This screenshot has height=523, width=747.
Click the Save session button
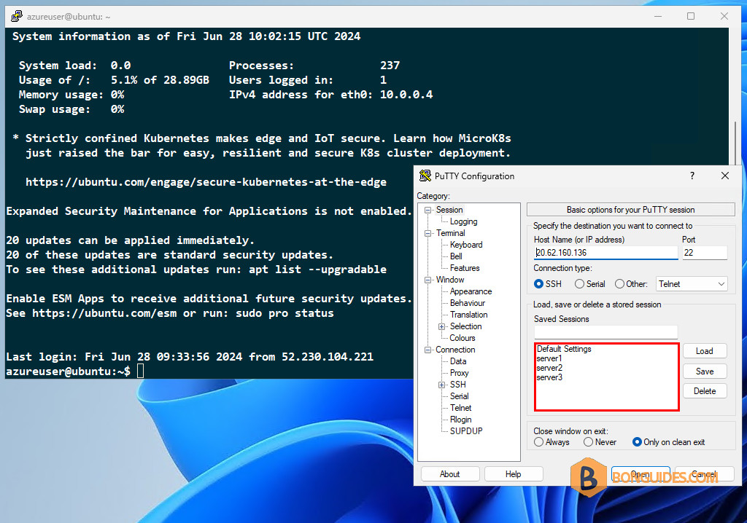(705, 371)
